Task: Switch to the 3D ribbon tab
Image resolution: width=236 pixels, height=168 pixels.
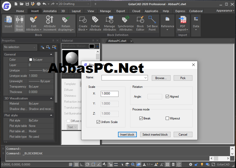Action: (x=63, y=11)
